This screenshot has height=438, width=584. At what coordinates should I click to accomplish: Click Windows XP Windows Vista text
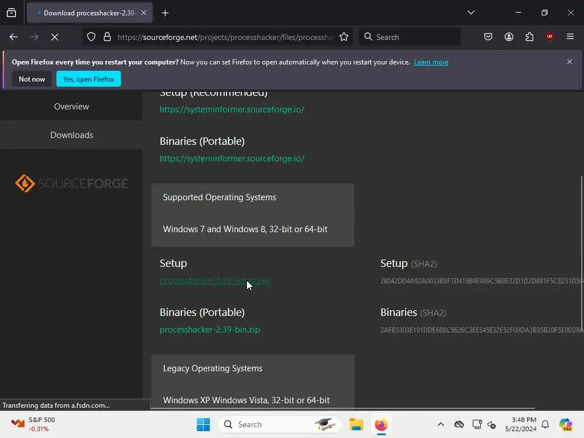[x=246, y=400]
